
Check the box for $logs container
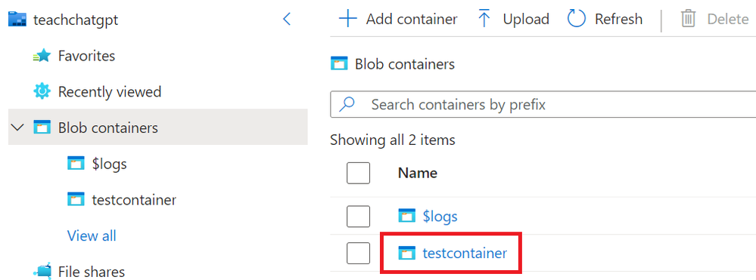(x=358, y=217)
